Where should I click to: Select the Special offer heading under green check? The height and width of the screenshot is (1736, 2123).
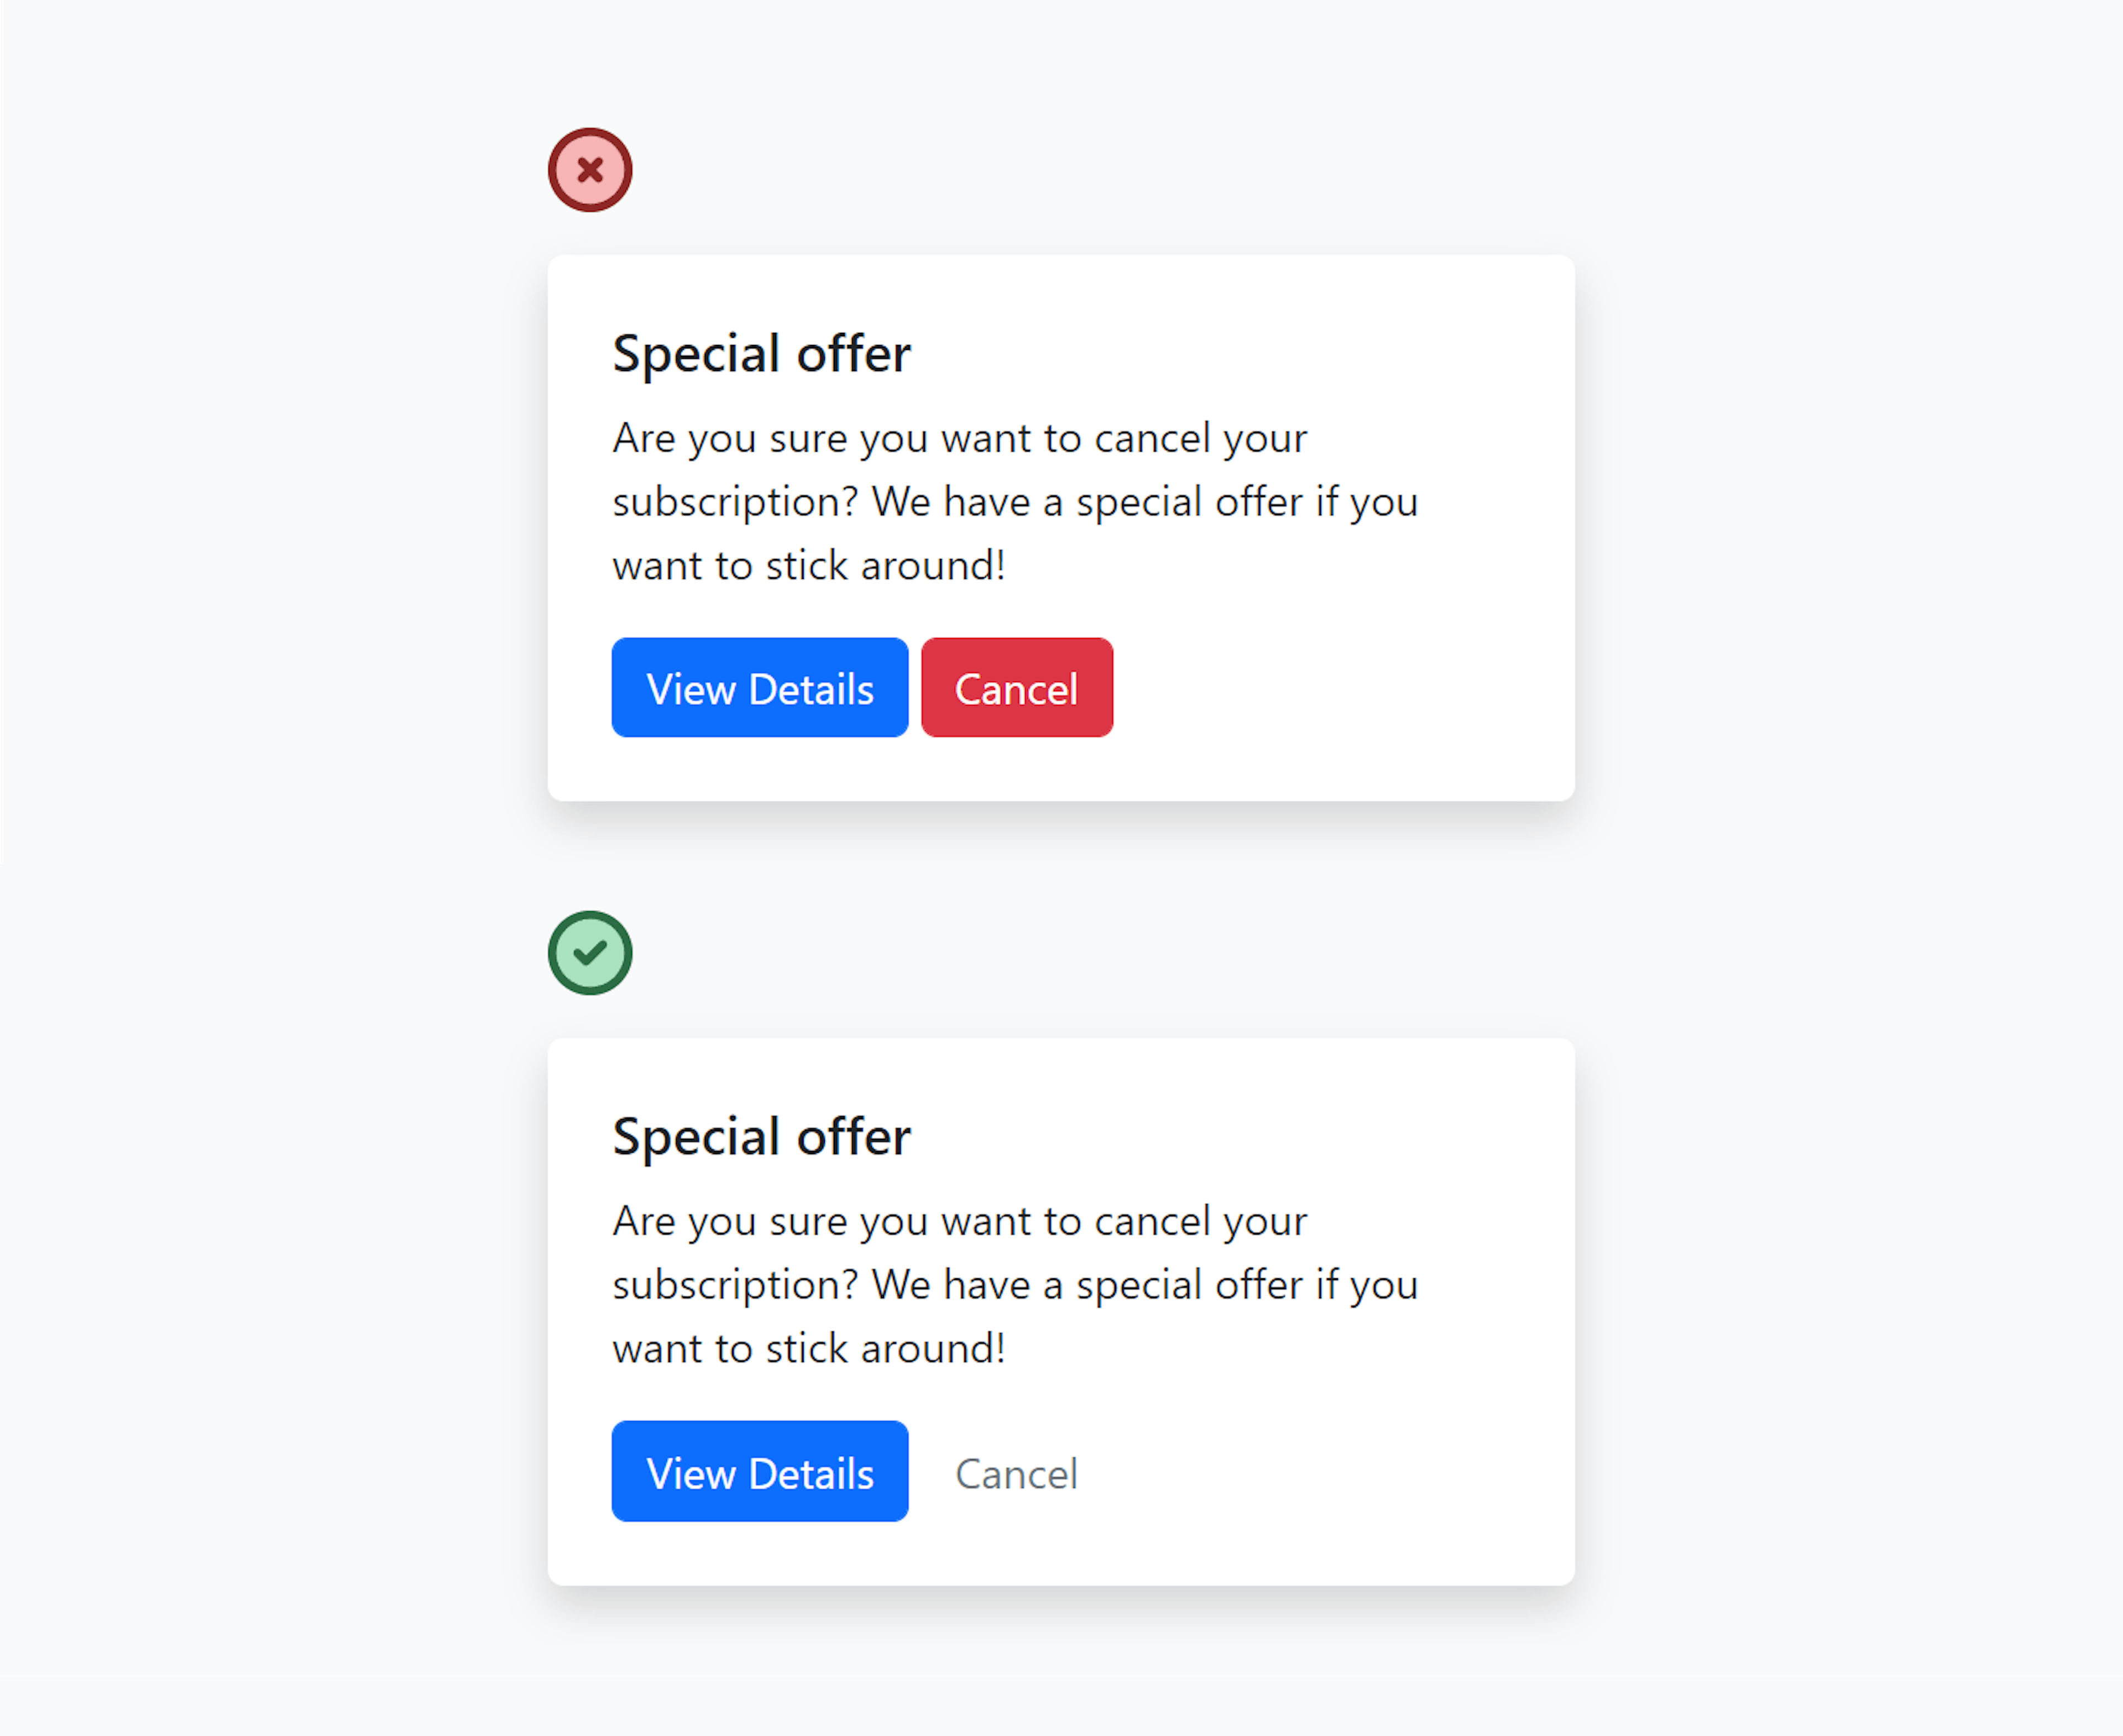761,1137
